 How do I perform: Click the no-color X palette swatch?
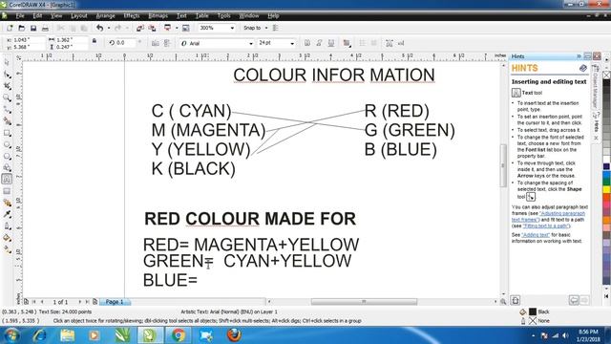(607, 75)
